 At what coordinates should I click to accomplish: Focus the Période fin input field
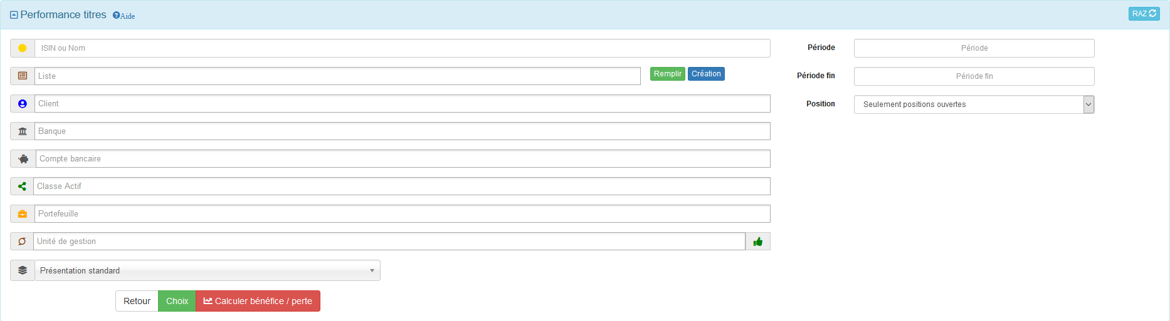(974, 76)
